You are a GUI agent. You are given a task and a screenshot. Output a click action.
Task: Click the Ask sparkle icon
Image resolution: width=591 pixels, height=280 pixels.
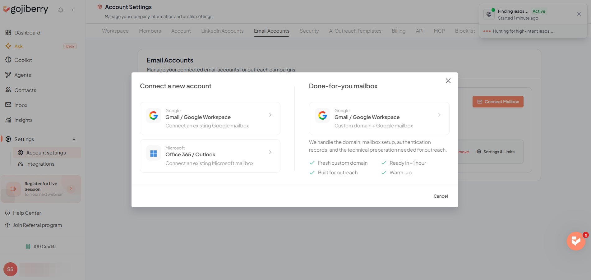click(8, 46)
